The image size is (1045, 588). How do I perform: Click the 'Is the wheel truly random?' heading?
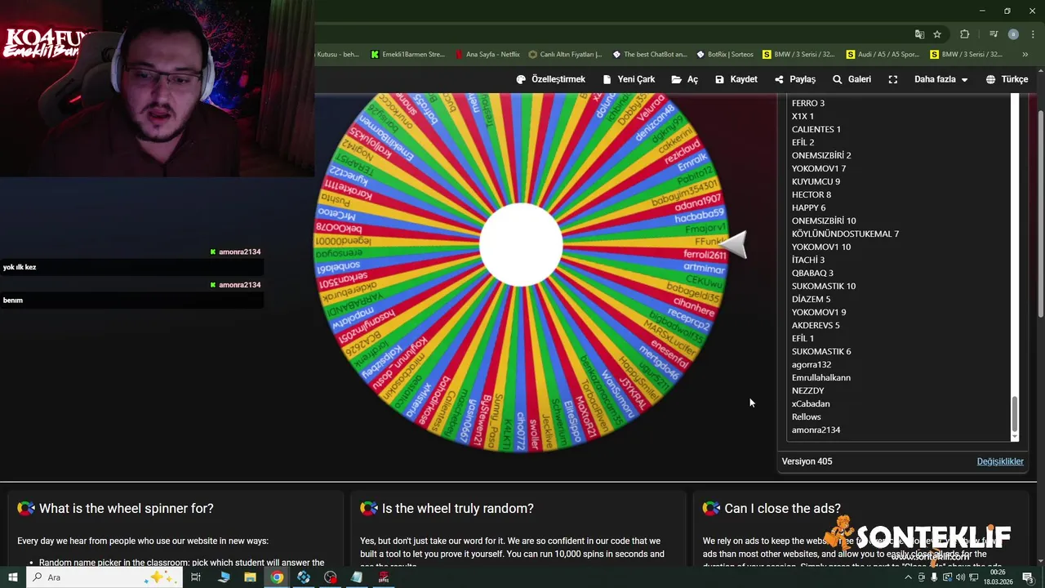click(x=457, y=508)
